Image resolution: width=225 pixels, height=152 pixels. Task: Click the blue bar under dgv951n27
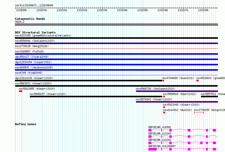click(116, 59)
